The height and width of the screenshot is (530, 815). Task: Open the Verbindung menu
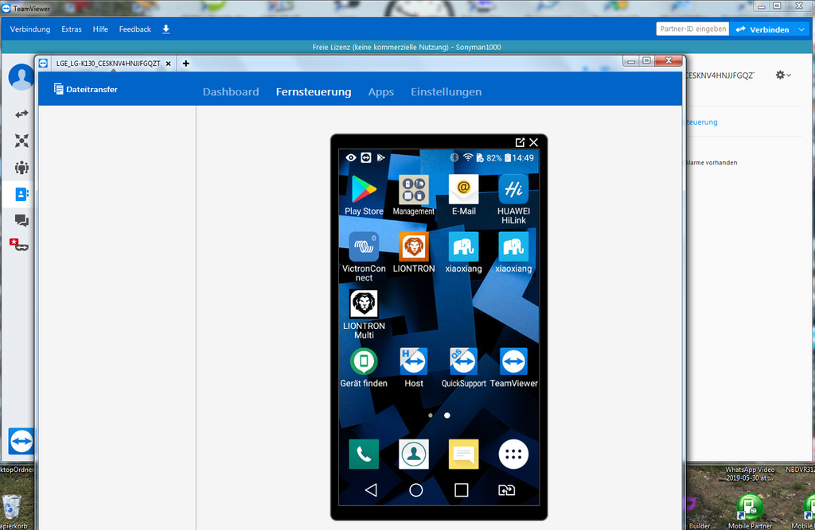tap(30, 29)
